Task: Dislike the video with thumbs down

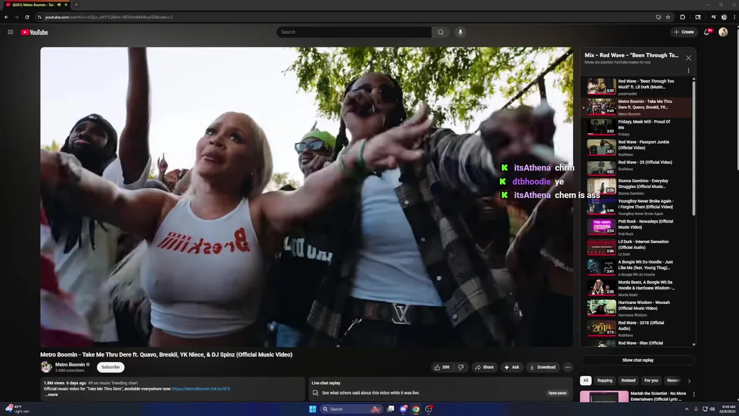Action: 461,367
